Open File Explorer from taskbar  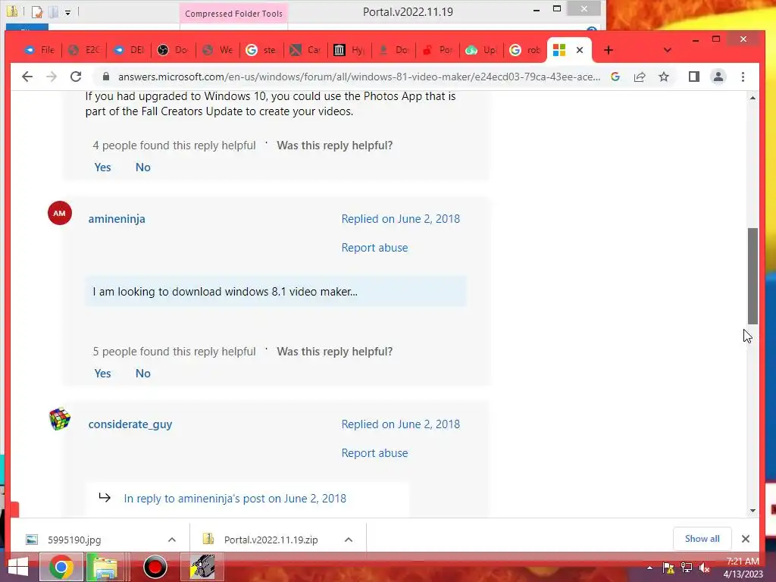coord(105,567)
